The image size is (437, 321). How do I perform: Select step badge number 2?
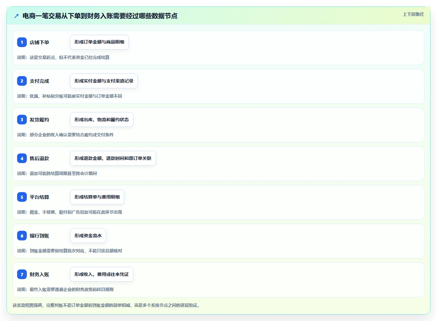click(x=22, y=81)
